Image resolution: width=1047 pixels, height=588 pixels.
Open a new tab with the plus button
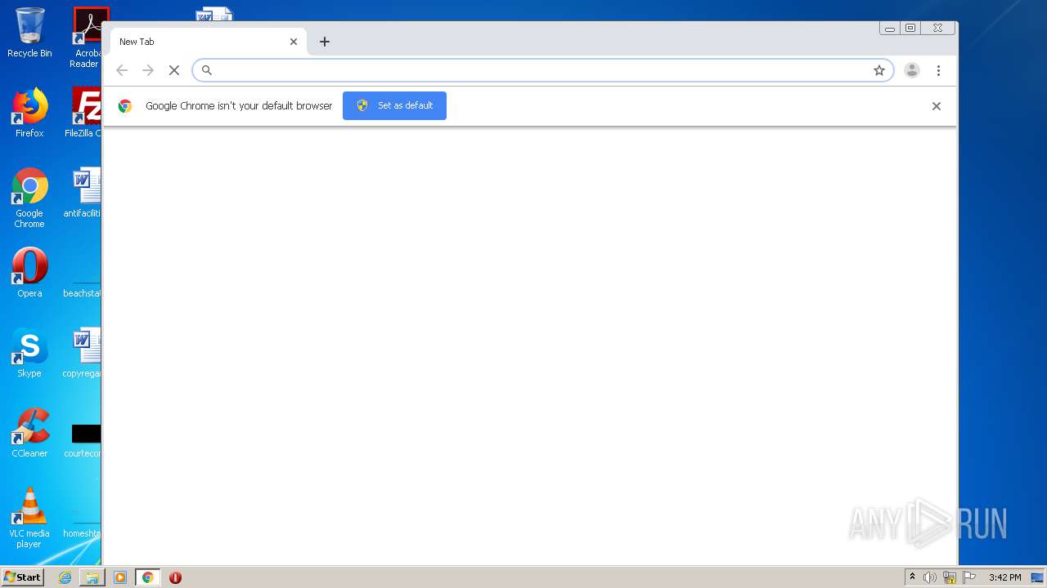click(325, 42)
